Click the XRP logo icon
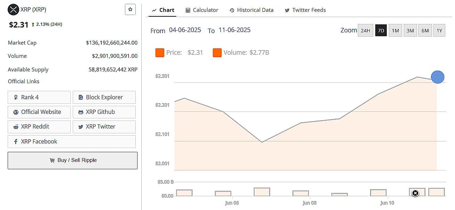Image resolution: width=455 pixels, height=210 pixels. click(x=13, y=9)
